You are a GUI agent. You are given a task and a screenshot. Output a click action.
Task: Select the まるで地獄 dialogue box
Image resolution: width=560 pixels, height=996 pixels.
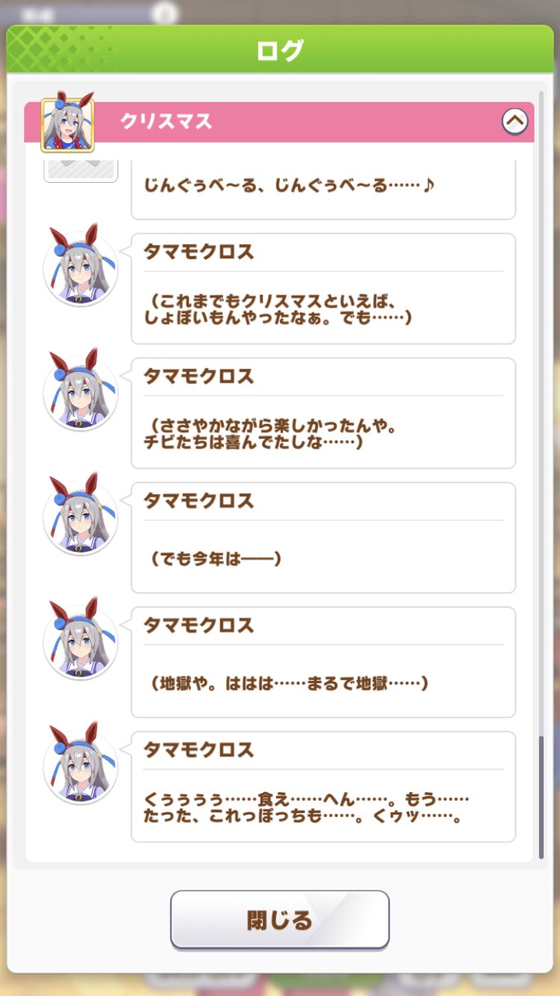click(x=323, y=662)
